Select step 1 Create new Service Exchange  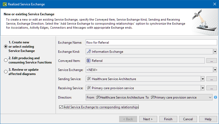tap(6, 47)
